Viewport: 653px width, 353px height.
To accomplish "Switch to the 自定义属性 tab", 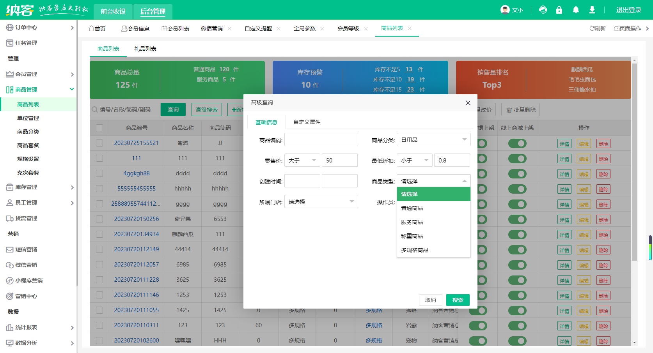I will [307, 122].
